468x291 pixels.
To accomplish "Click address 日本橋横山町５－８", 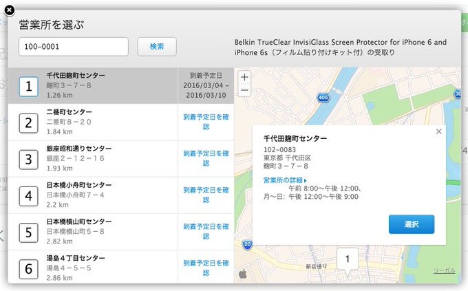I will tap(76, 231).
